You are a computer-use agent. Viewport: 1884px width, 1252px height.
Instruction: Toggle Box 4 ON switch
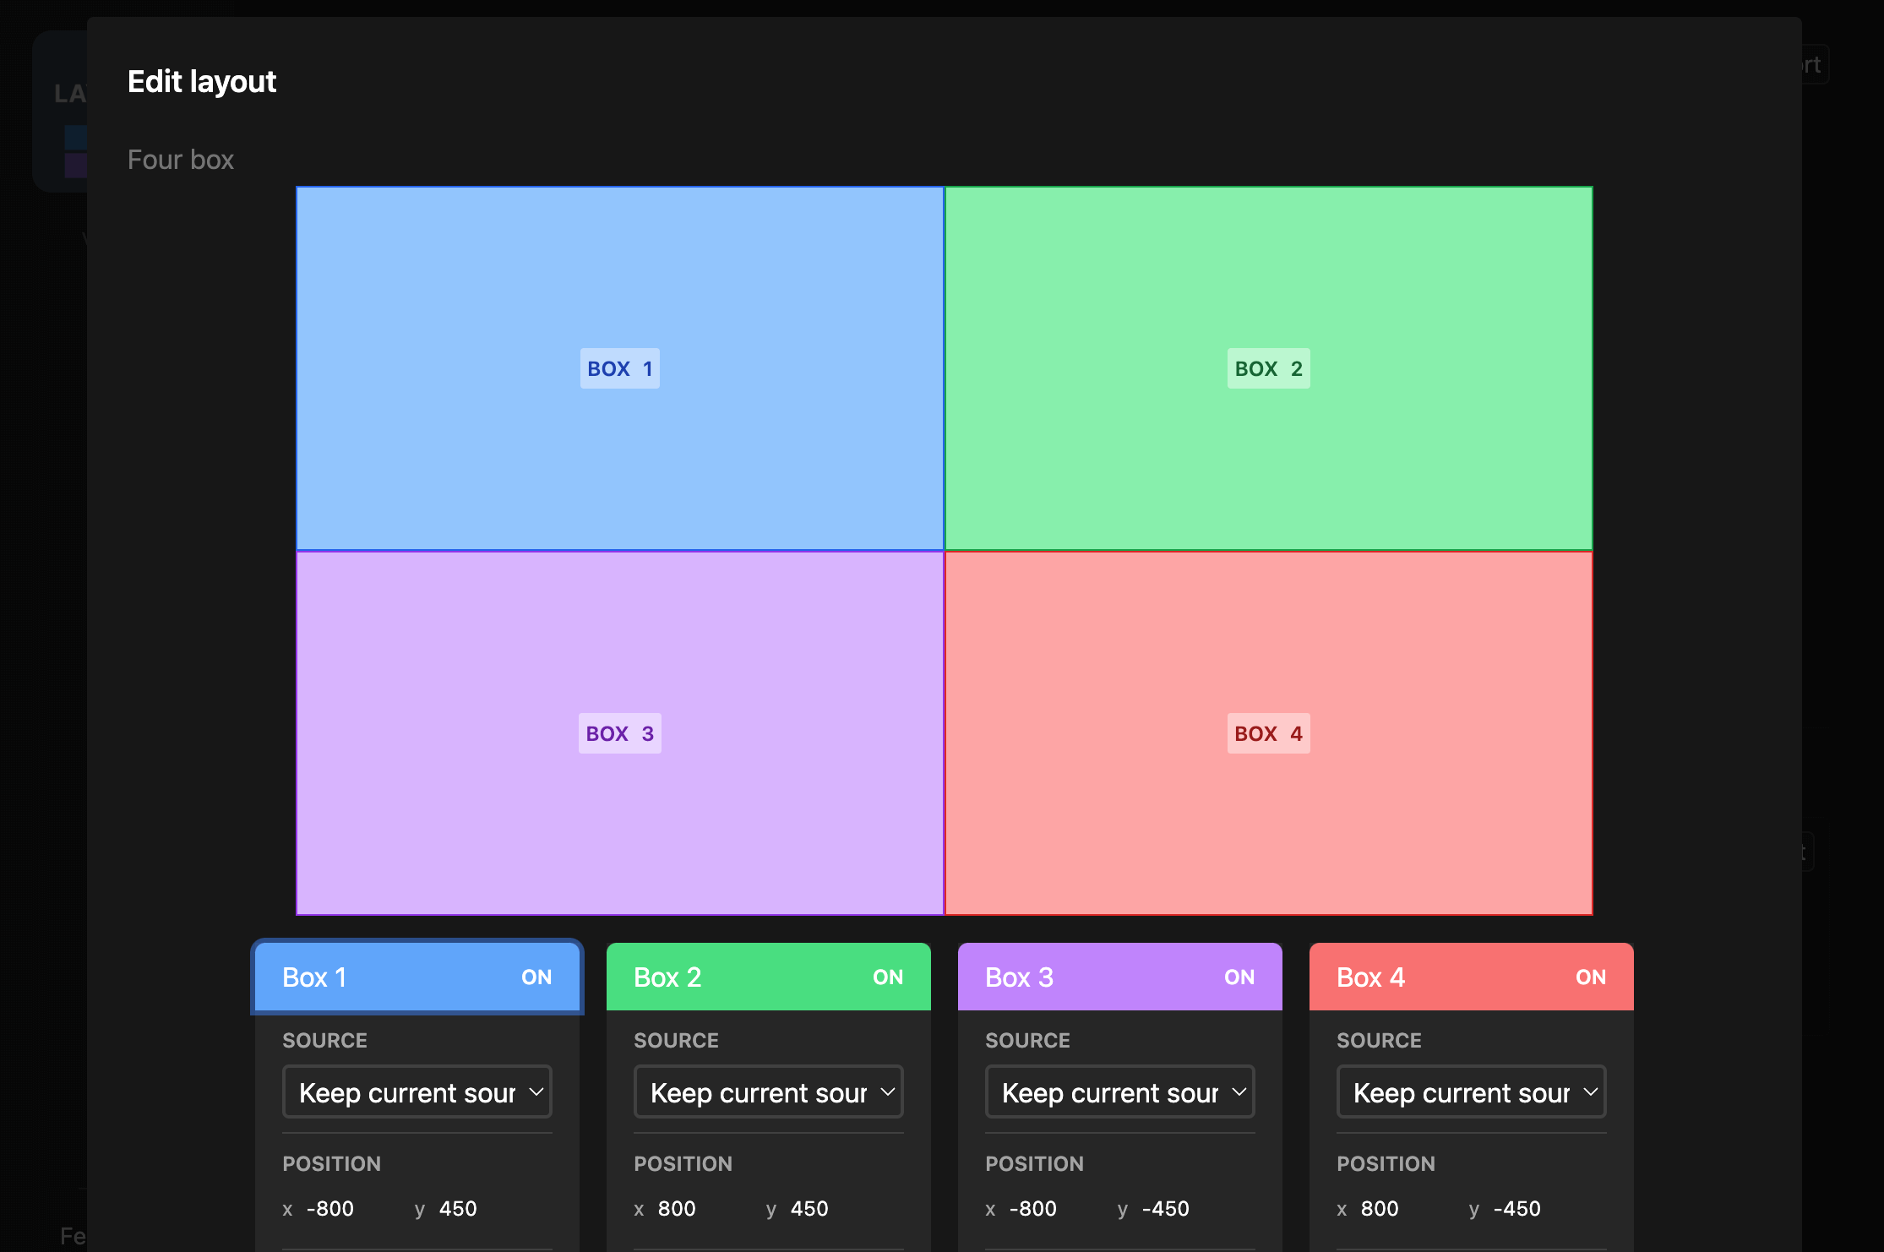[1590, 977]
